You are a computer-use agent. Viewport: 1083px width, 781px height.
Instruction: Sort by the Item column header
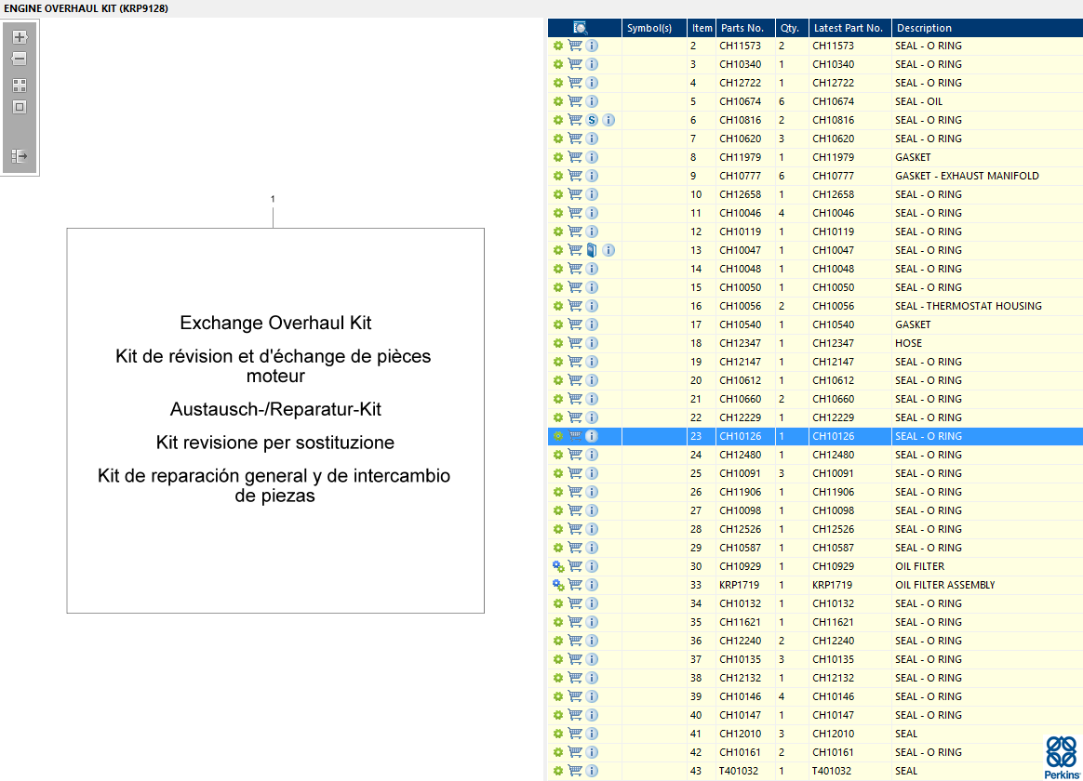pyautogui.click(x=701, y=28)
